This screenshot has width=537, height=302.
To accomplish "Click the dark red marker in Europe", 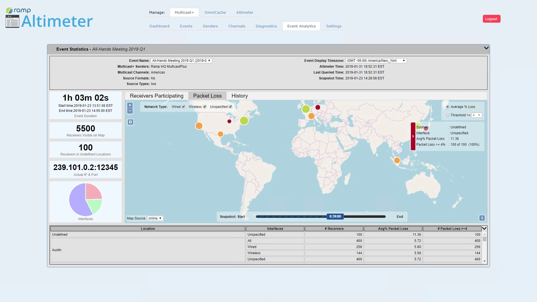I will (x=318, y=107).
